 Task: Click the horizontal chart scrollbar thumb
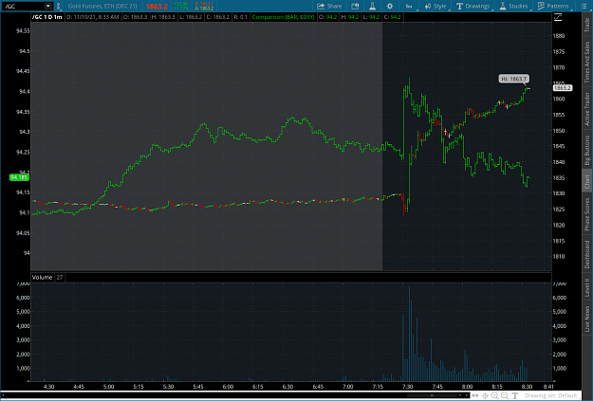pos(433,395)
